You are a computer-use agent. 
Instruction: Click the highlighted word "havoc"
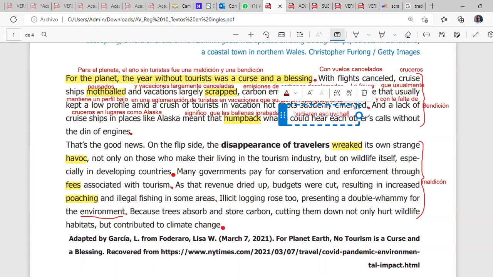[x=76, y=158]
